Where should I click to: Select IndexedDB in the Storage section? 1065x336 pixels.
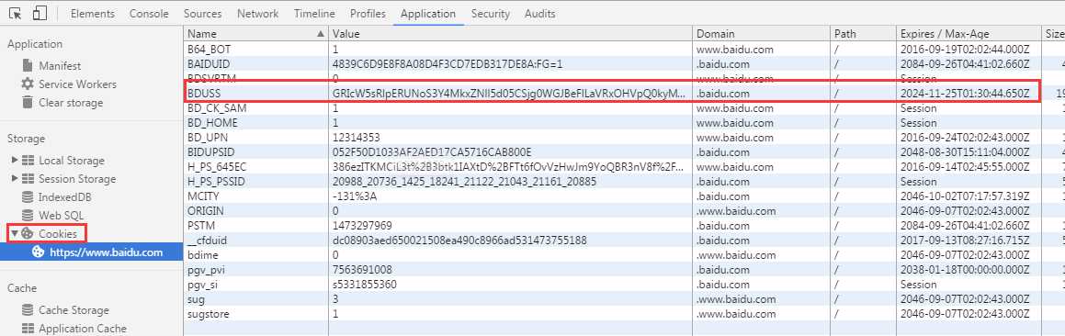[65, 197]
